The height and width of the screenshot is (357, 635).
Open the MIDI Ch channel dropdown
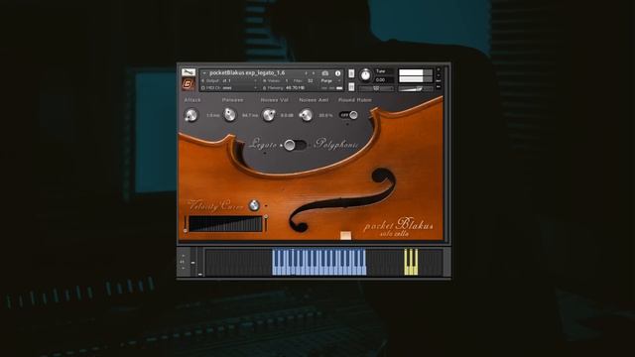pos(229,87)
